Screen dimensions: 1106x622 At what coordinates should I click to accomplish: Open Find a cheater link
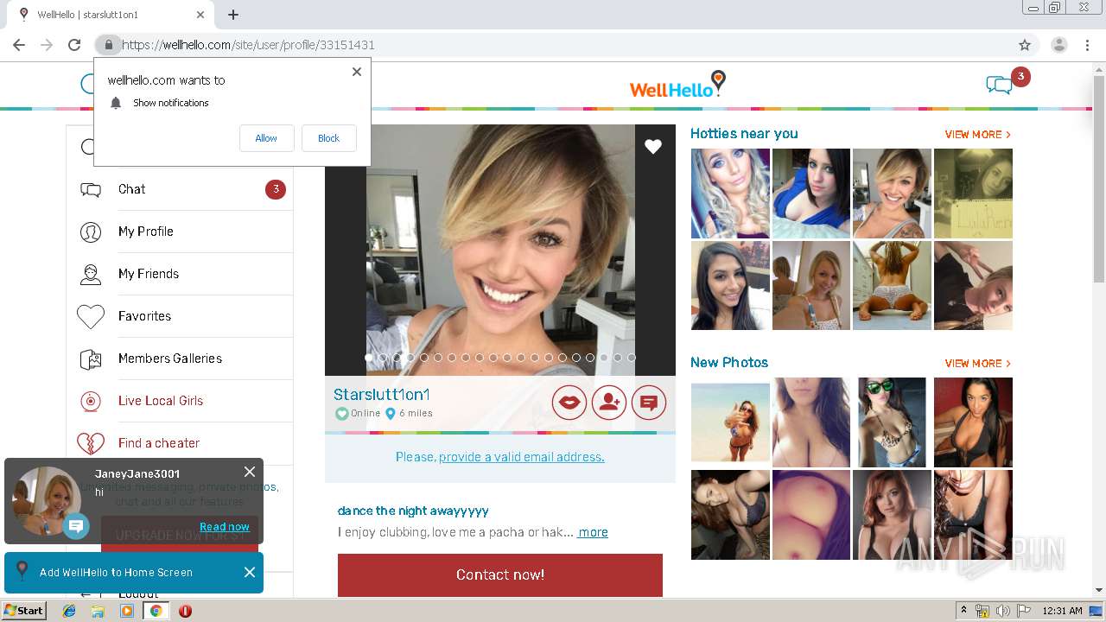click(x=159, y=443)
